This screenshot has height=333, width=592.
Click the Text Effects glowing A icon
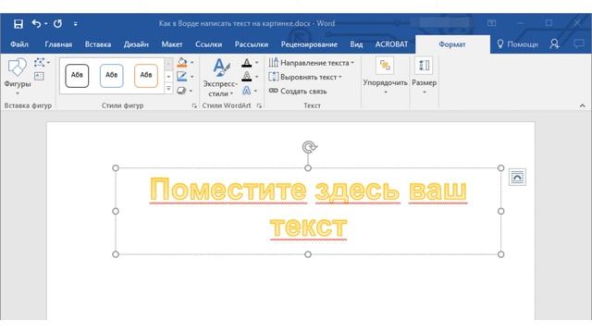(247, 91)
